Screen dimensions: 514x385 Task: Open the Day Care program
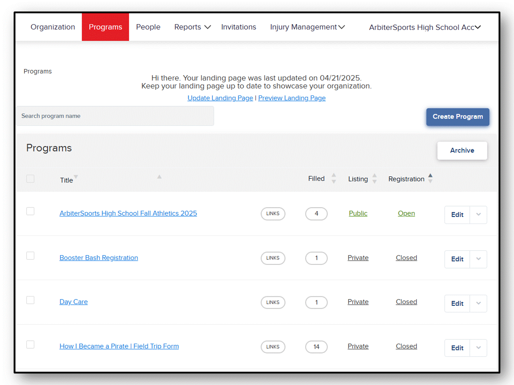pyautogui.click(x=74, y=302)
